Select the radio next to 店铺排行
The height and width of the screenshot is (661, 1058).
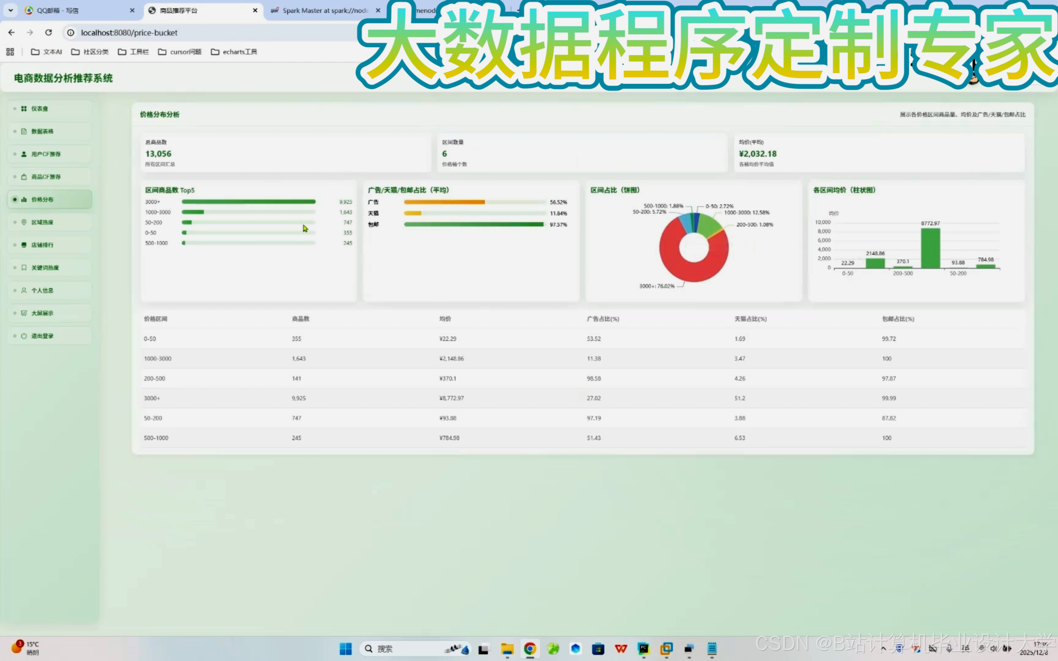pyautogui.click(x=14, y=245)
